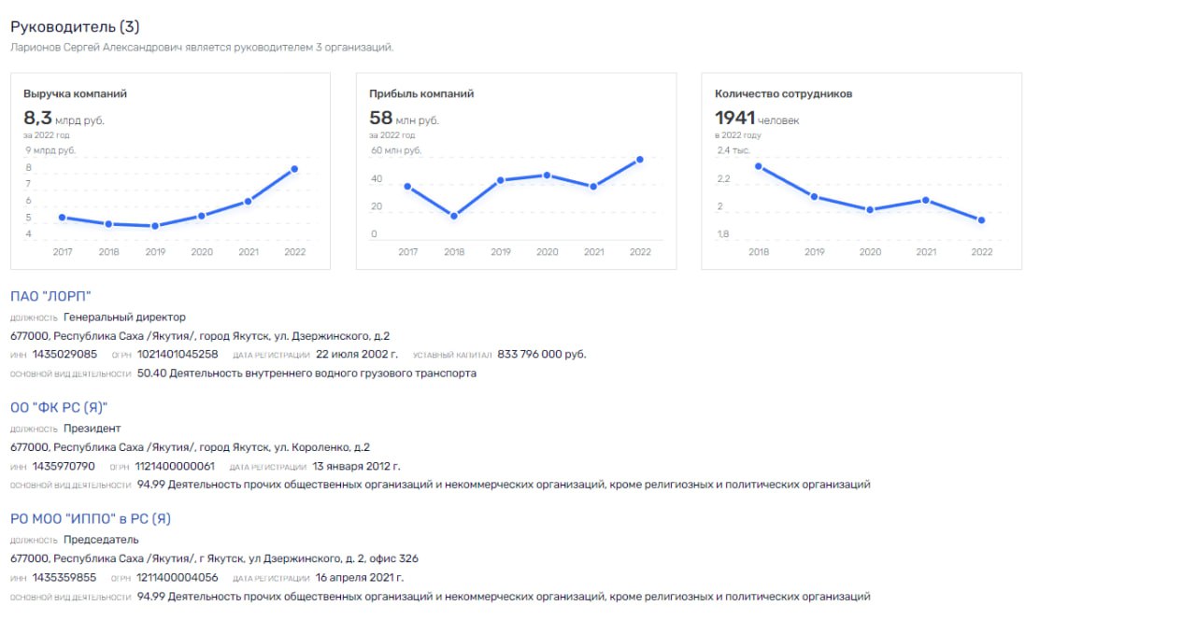
Task: Click the profit value "58 млн руб."
Action: tap(404, 119)
